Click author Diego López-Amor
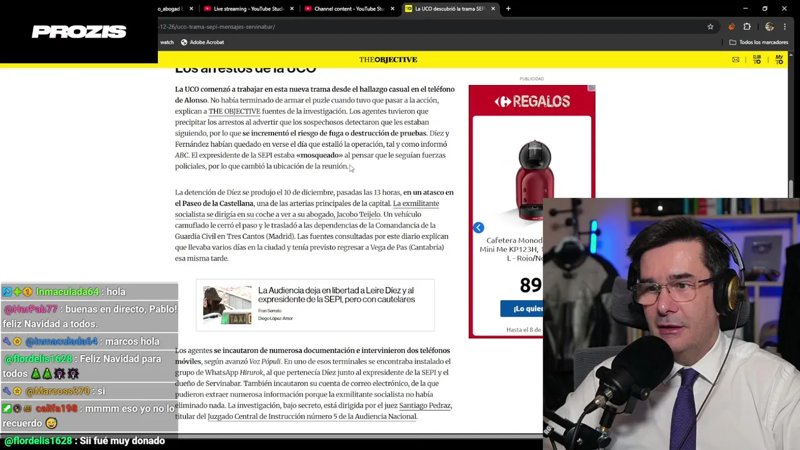The width and height of the screenshot is (800, 450). coord(275,318)
